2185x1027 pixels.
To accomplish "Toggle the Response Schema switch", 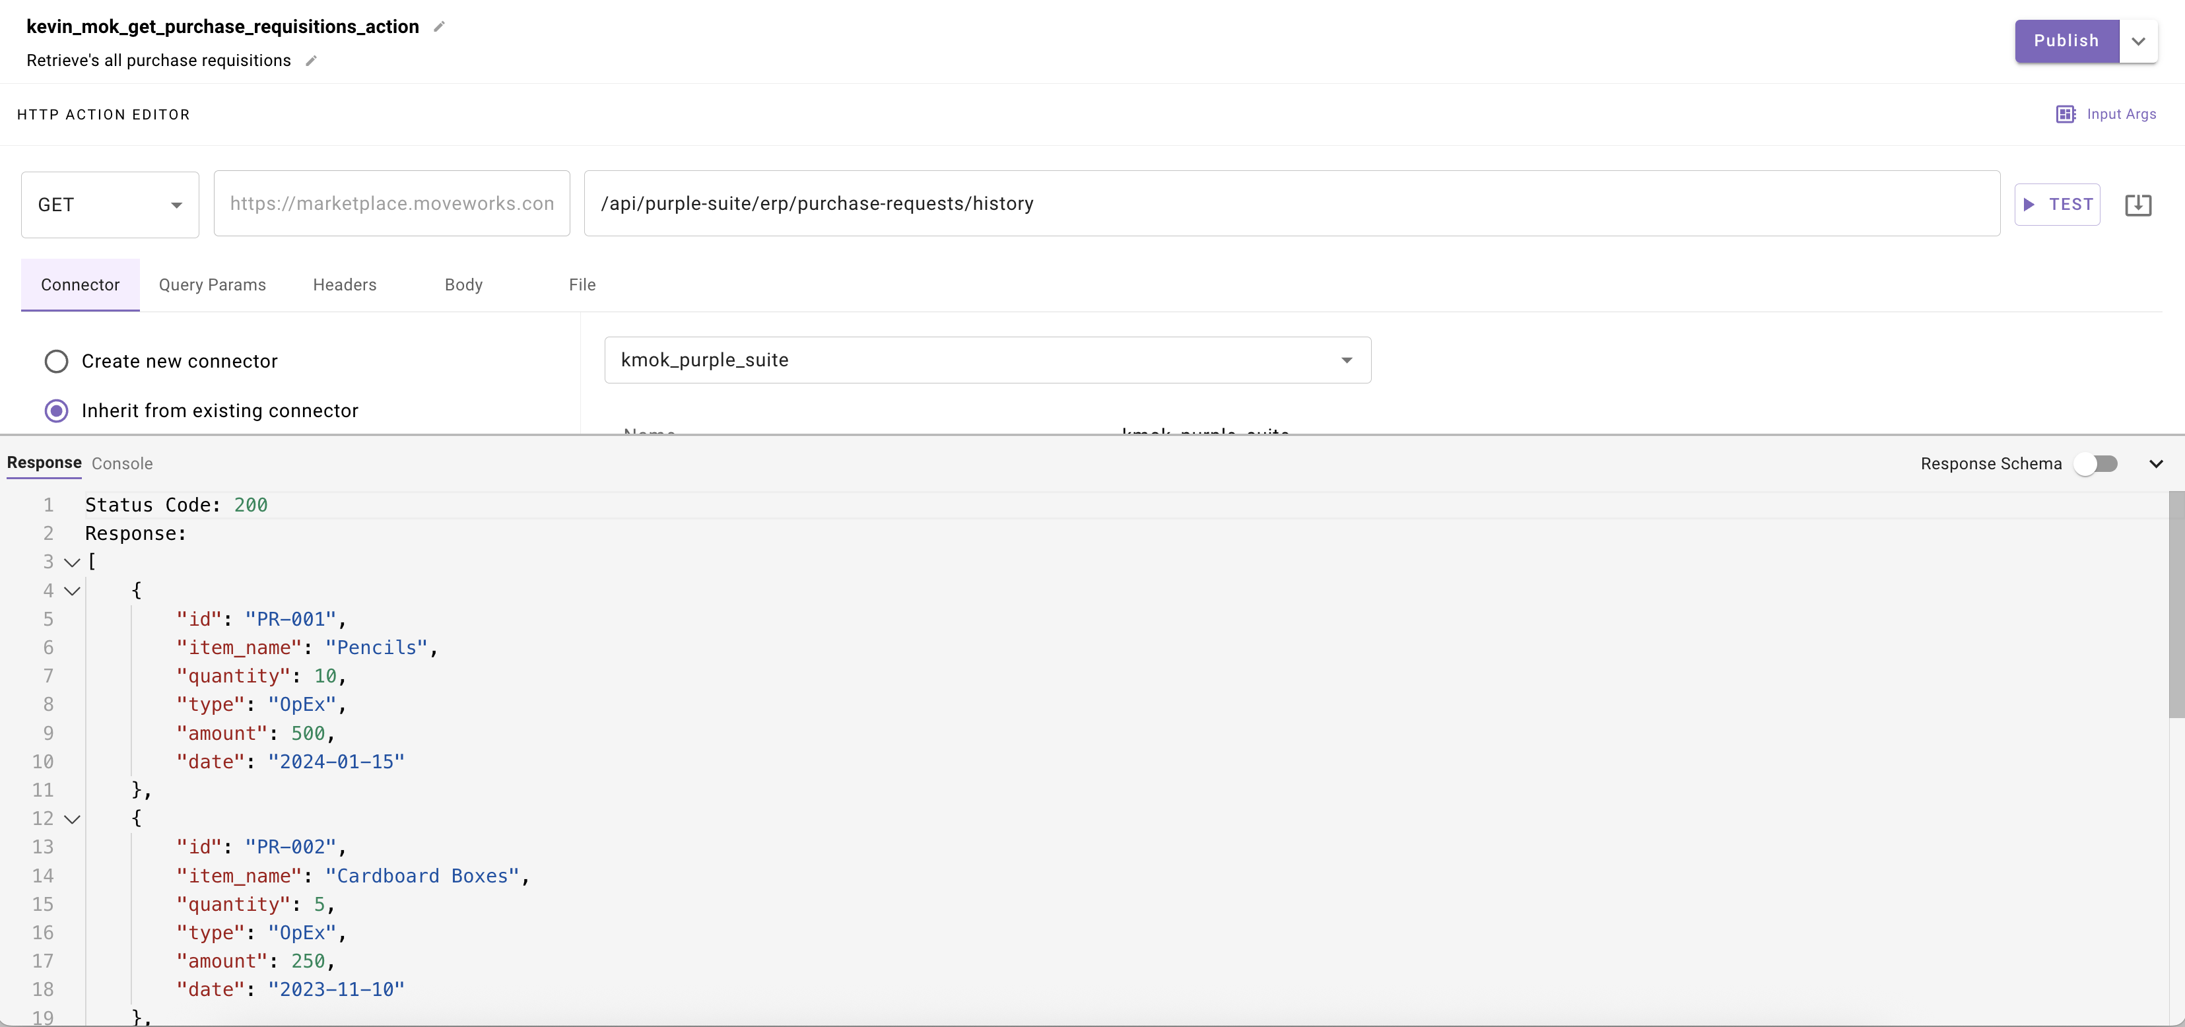I will click(x=2096, y=464).
